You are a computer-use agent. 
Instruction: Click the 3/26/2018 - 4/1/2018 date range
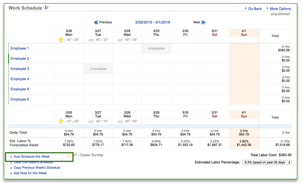click(x=152, y=22)
